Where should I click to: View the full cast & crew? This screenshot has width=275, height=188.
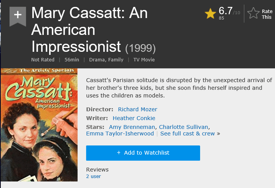187,134
